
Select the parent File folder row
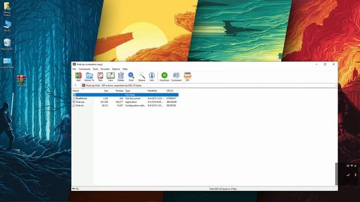[x=125, y=95]
